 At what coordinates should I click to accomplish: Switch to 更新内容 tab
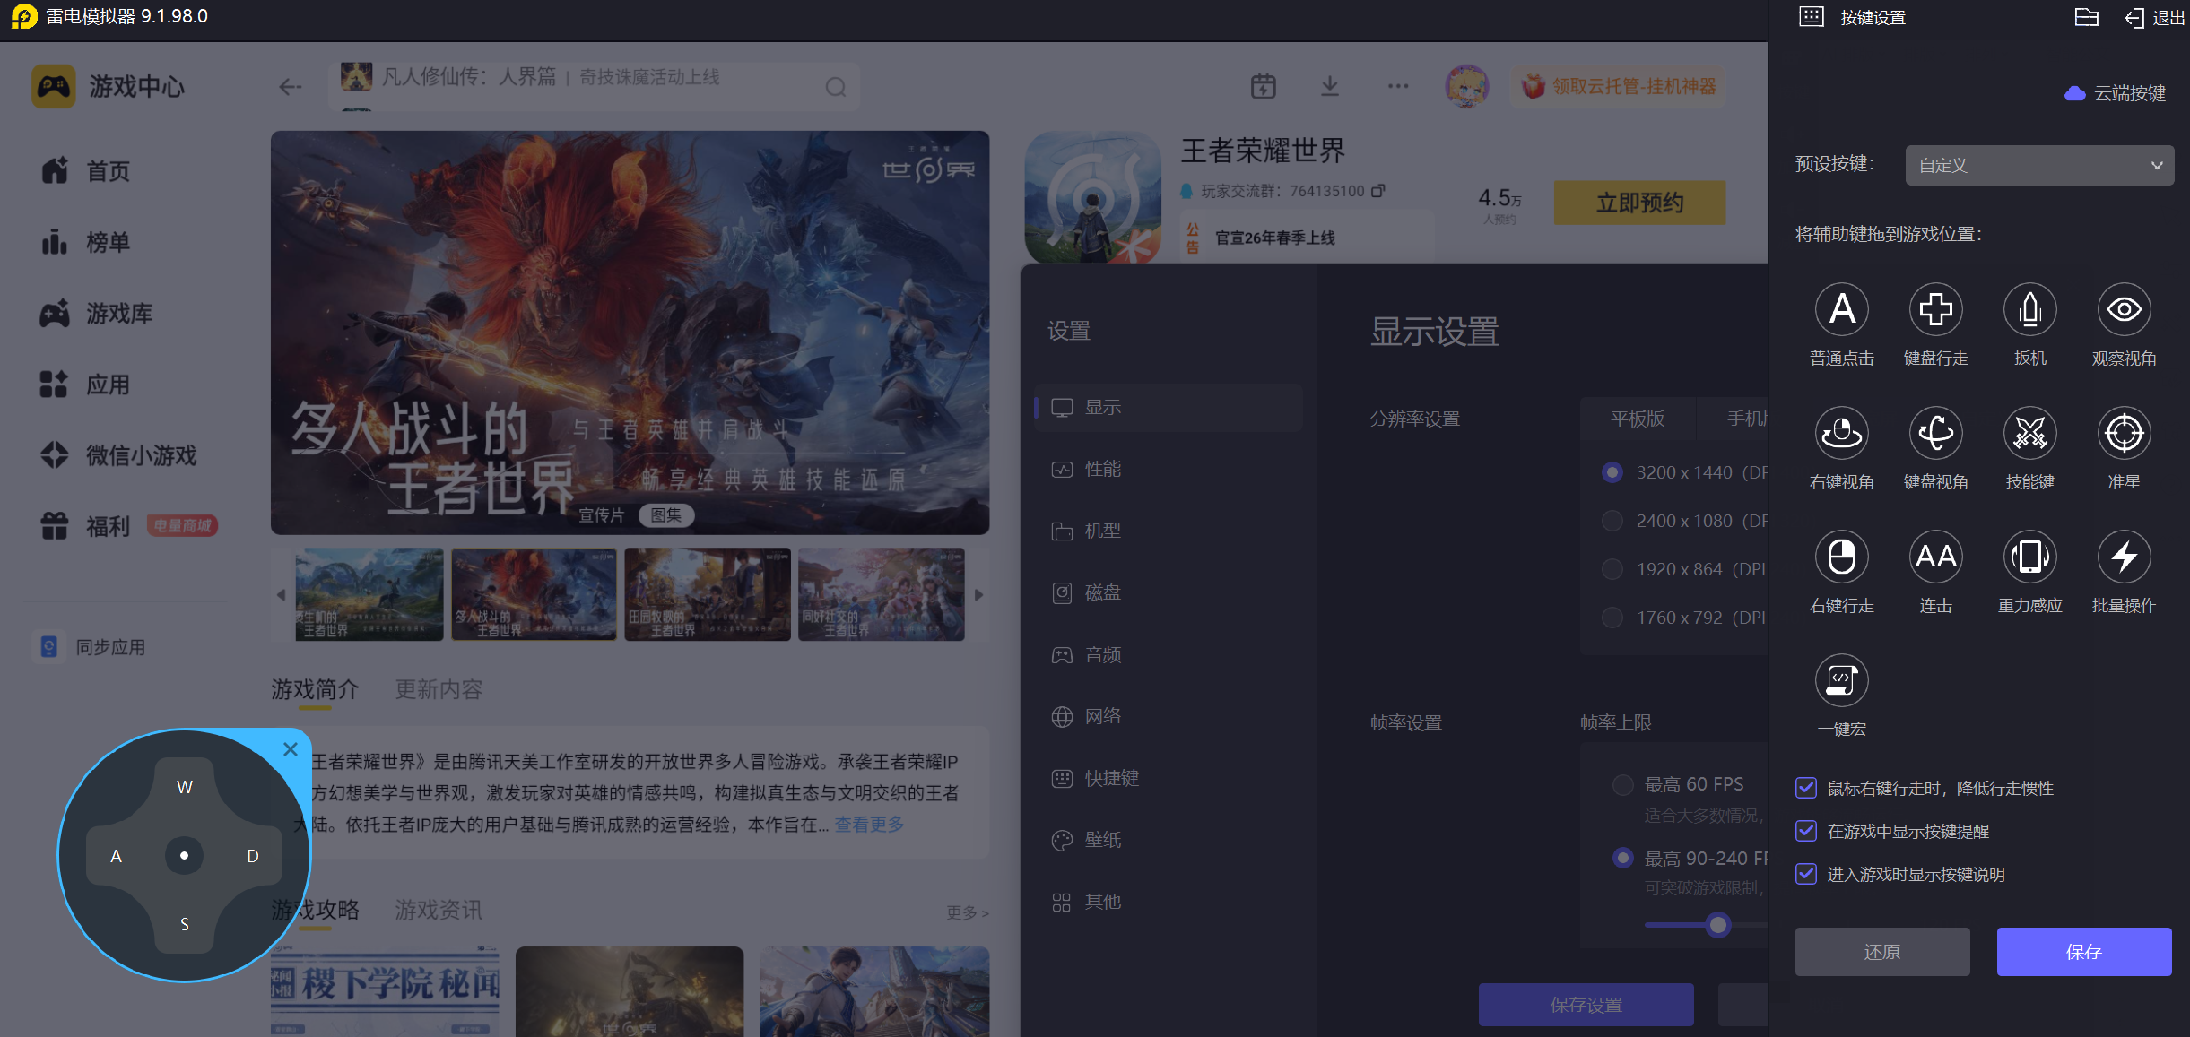coord(439,689)
